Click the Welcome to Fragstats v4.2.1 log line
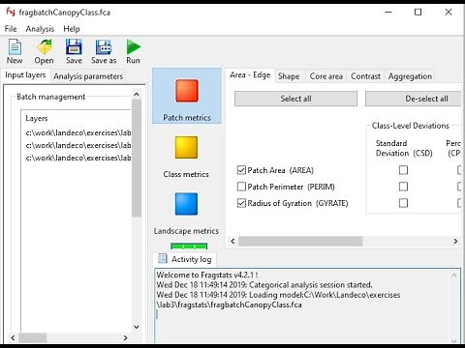This screenshot has height=348, width=465. point(207,275)
